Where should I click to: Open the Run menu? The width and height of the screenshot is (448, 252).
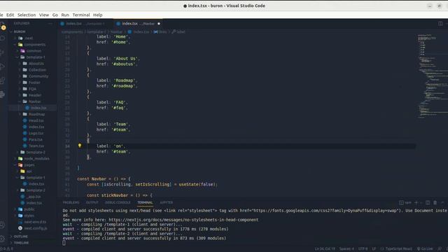65,15
